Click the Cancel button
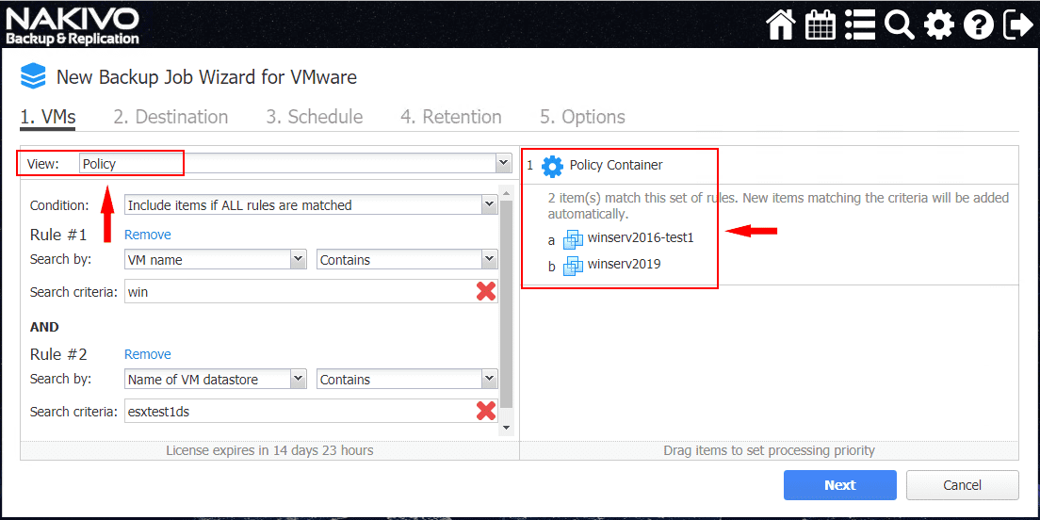 click(962, 485)
